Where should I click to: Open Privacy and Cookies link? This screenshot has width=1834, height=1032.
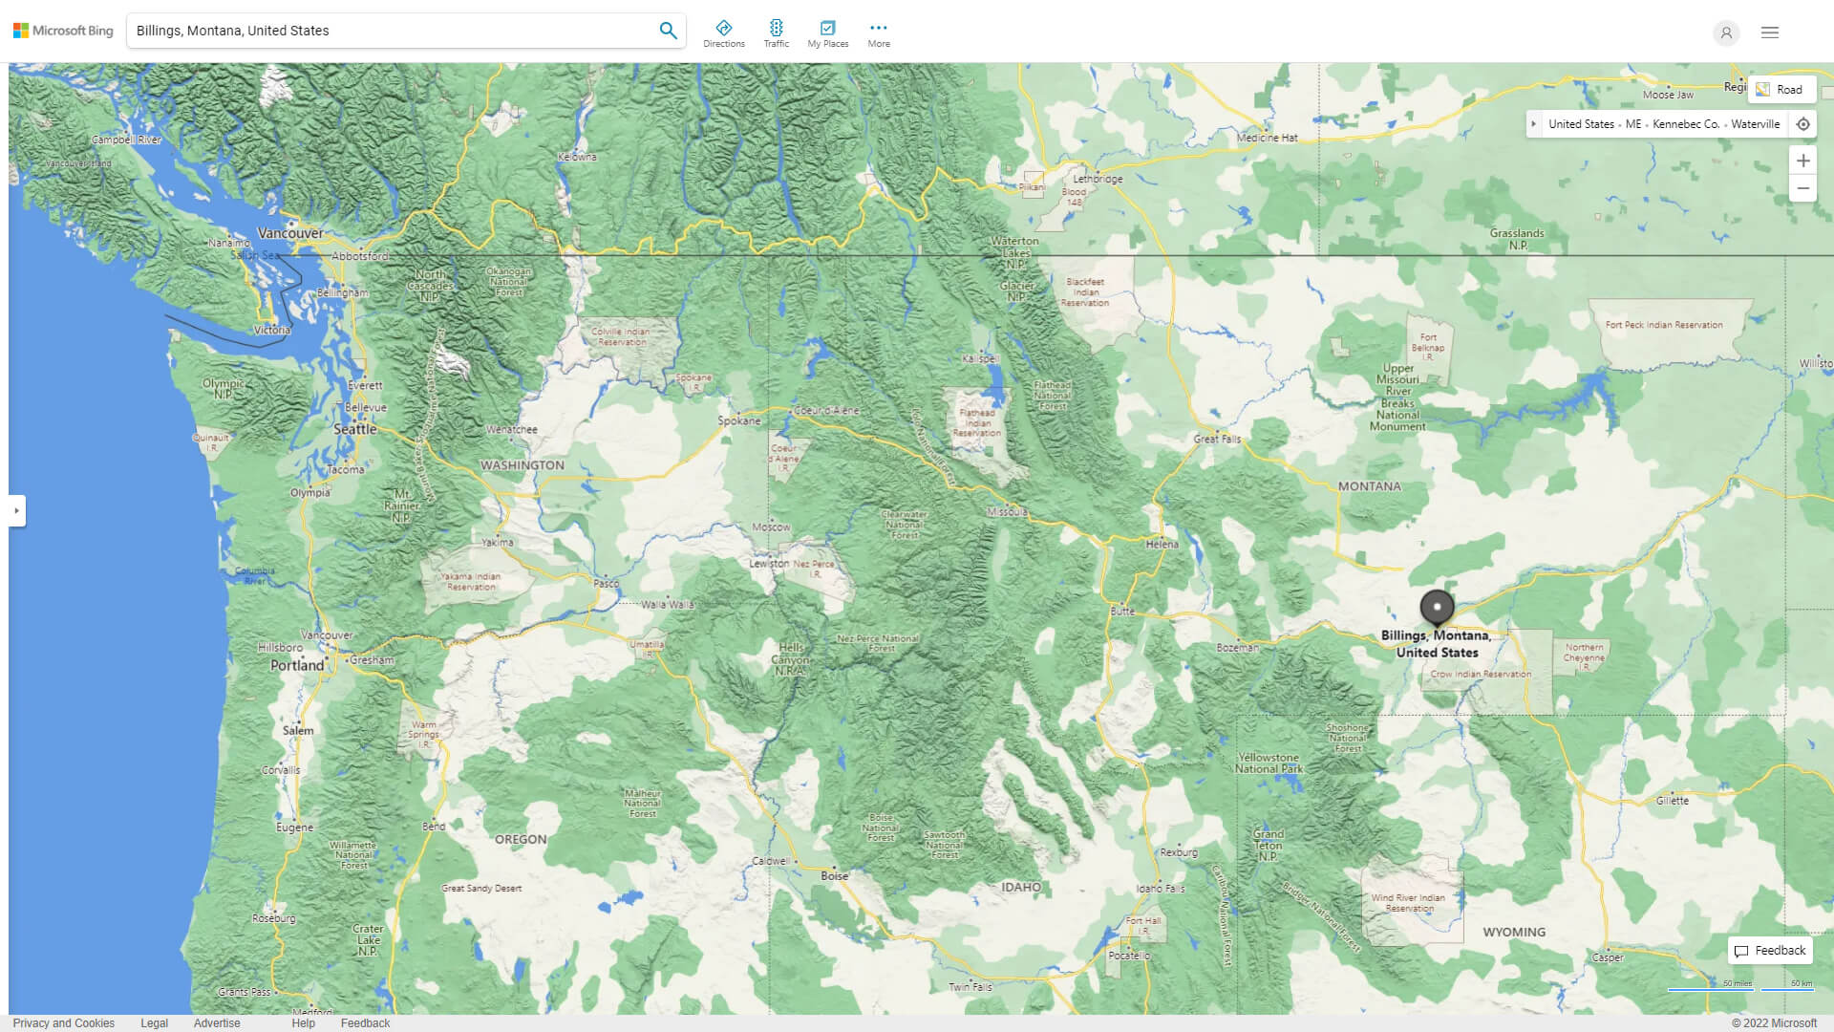pyautogui.click(x=63, y=1022)
